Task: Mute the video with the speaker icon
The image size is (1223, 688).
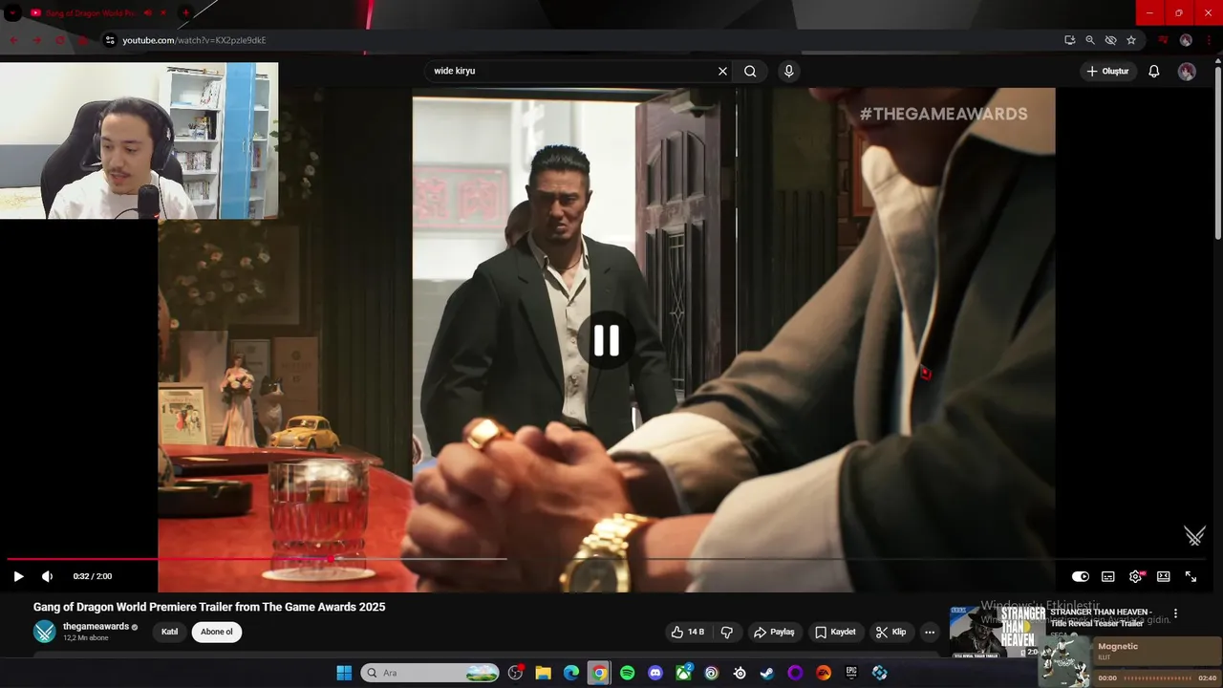Action: click(47, 576)
